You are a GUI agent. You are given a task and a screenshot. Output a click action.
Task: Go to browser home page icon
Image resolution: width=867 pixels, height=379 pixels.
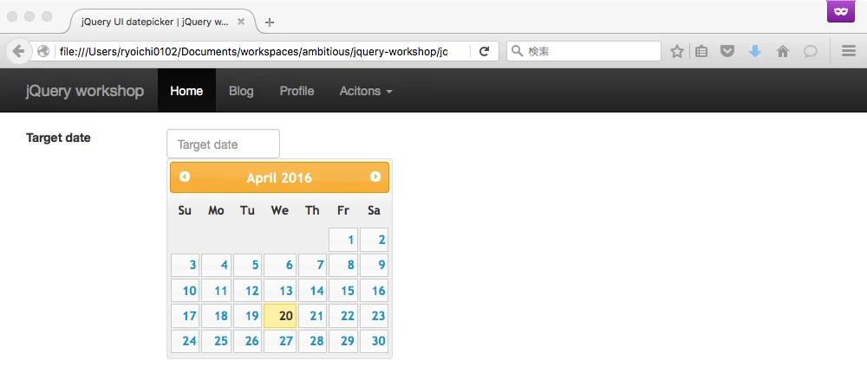pos(782,52)
